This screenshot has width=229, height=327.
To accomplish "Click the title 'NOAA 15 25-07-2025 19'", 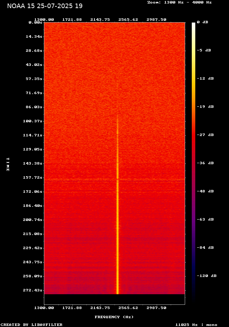I will 45,6.
